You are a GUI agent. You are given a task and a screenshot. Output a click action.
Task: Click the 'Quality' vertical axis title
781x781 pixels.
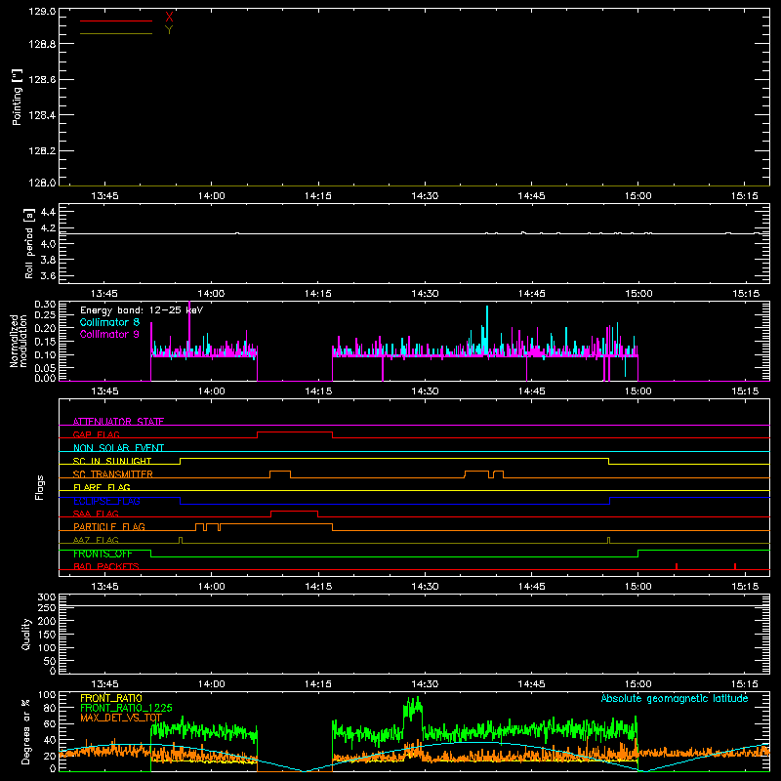pyautogui.click(x=26, y=634)
